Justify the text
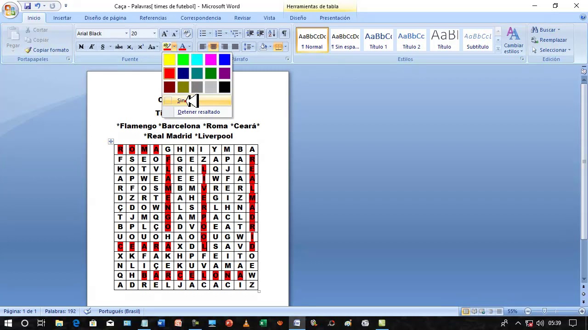The height and width of the screenshot is (330, 588). [x=235, y=47]
